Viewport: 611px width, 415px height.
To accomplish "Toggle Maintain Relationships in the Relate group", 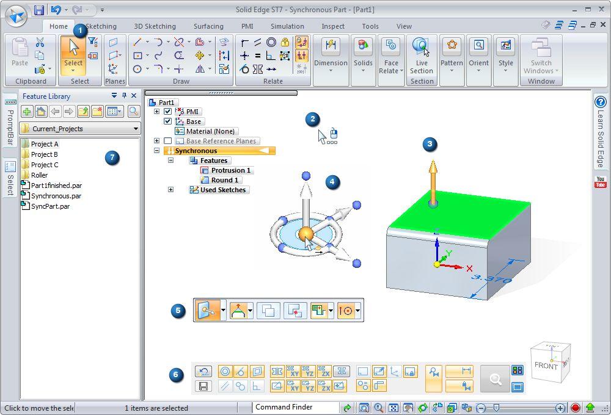I will pyautogui.click(x=302, y=42).
